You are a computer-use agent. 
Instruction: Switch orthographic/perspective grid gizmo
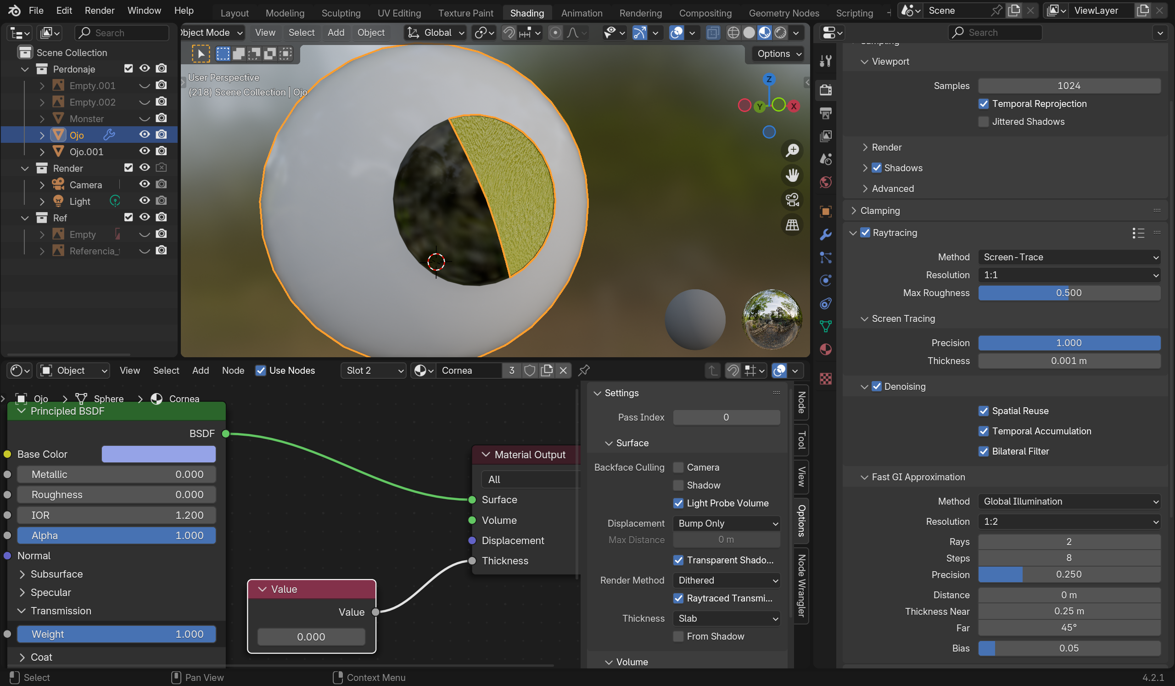click(x=792, y=225)
